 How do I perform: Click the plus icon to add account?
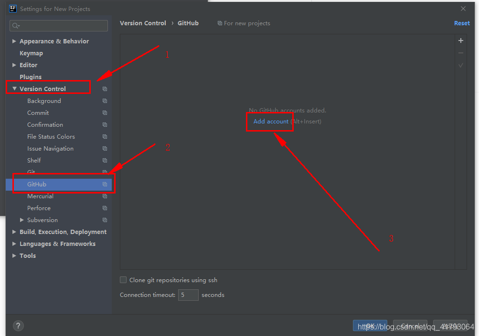(461, 41)
